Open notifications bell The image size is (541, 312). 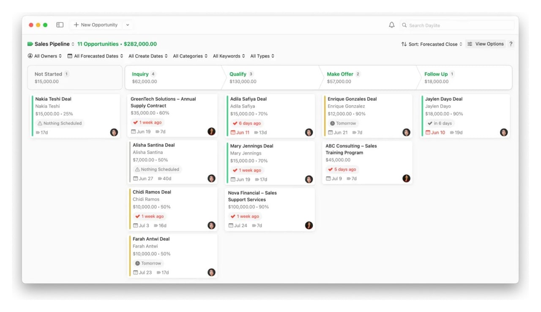click(392, 25)
